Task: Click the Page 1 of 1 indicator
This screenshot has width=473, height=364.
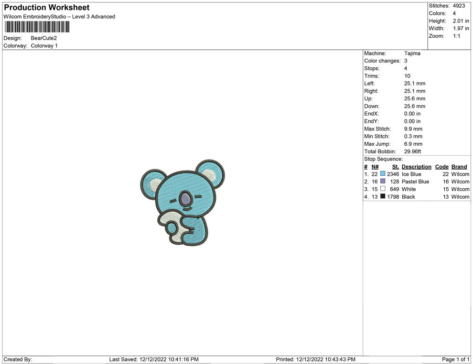Action: 455,359
